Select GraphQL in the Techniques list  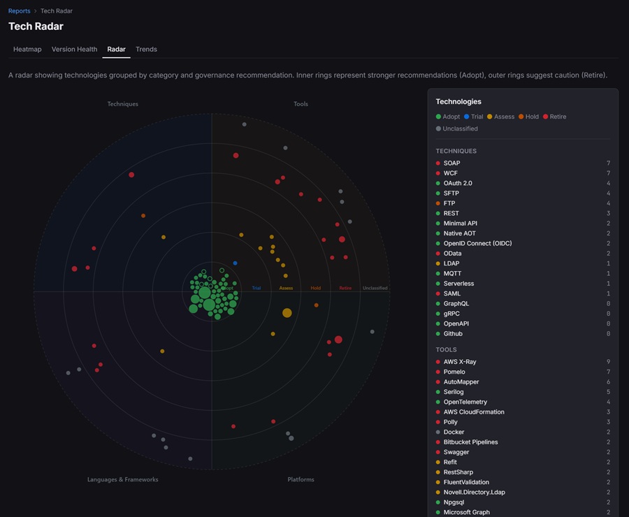pos(523,304)
